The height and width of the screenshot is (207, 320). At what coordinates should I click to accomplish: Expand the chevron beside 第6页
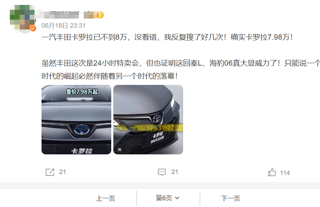[177, 198]
